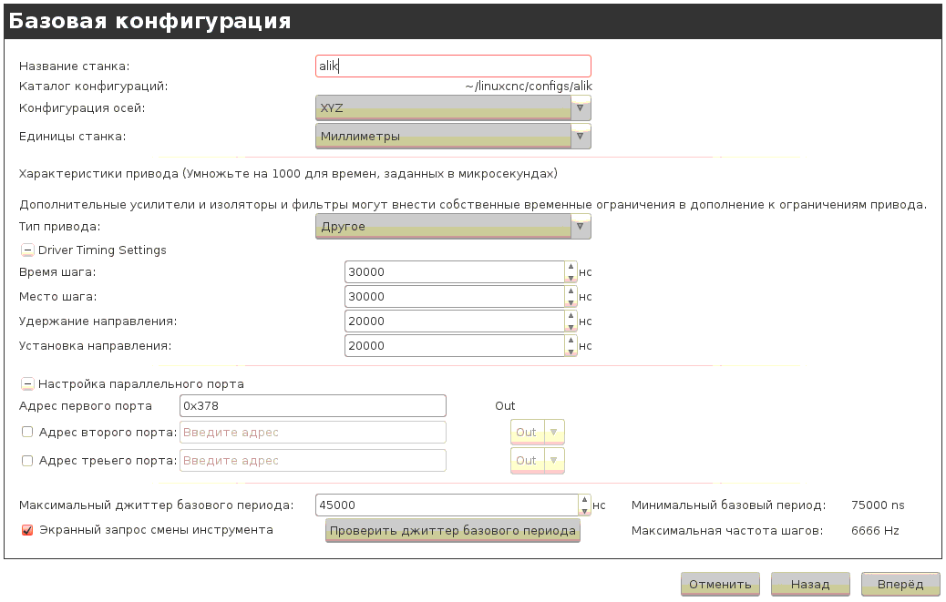Viewport: 946px width, 602px height.
Task: Uncheck Экранный запрос смены инструмента
Action: click(27, 530)
